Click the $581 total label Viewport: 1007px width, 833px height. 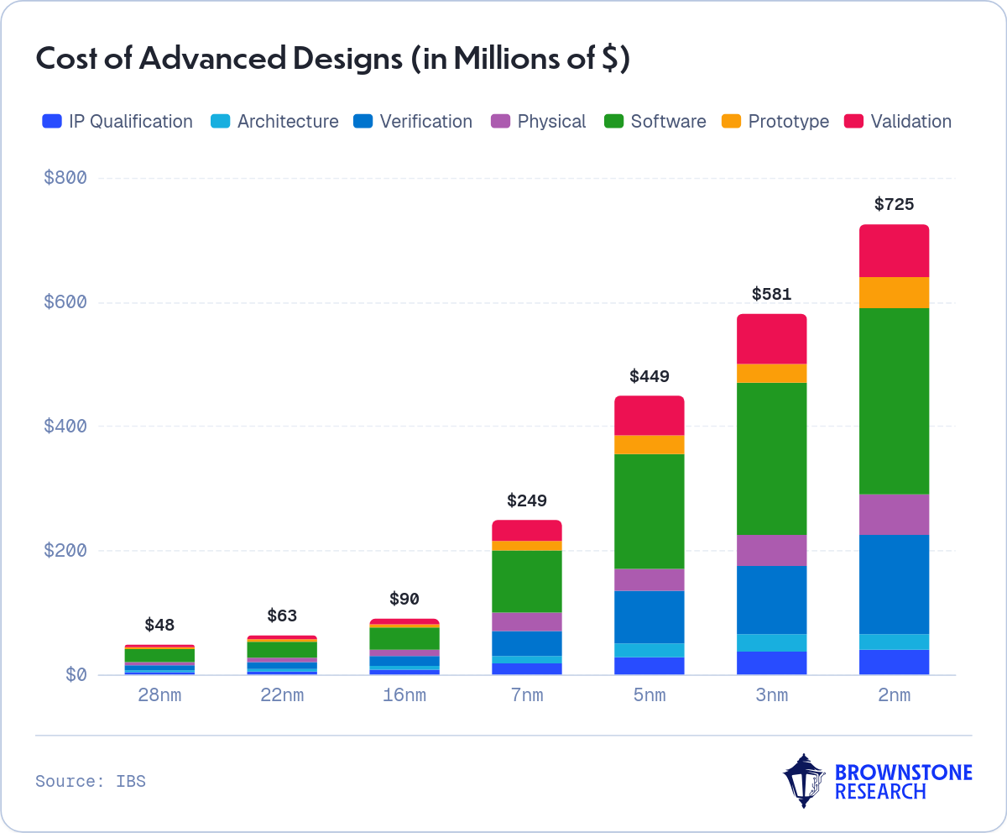coord(771,294)
